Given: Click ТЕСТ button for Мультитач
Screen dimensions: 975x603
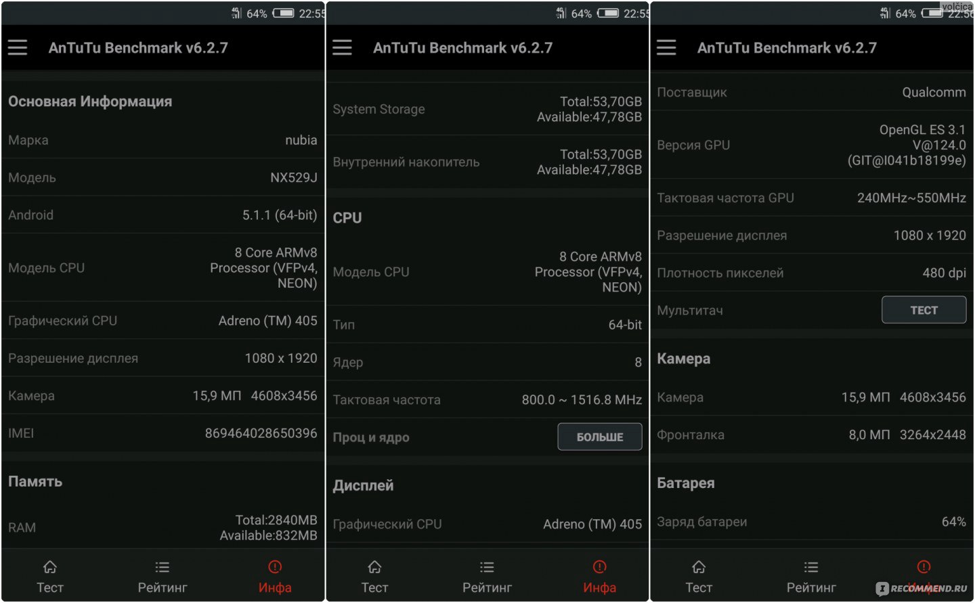Looking at the screenshot, I should [924, 310].
